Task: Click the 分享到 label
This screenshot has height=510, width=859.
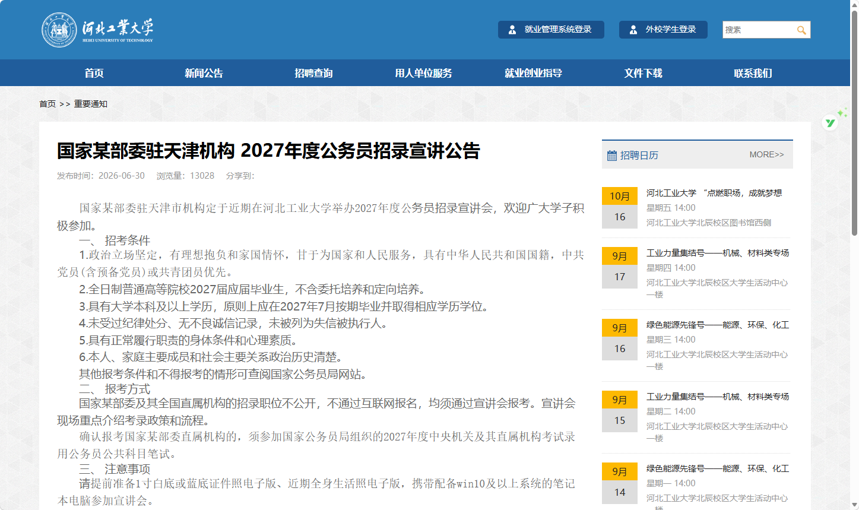Action: (x=240, y=176)
